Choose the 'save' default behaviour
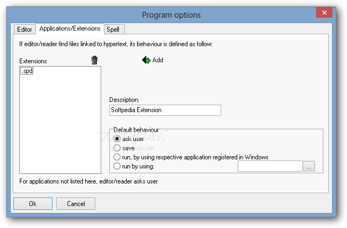This screenshot has width=347, height=228. click(x=117, y=148)
